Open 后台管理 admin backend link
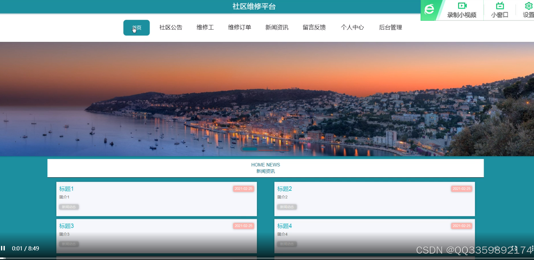This screenshot has width=534, height=260. [390, 27]
